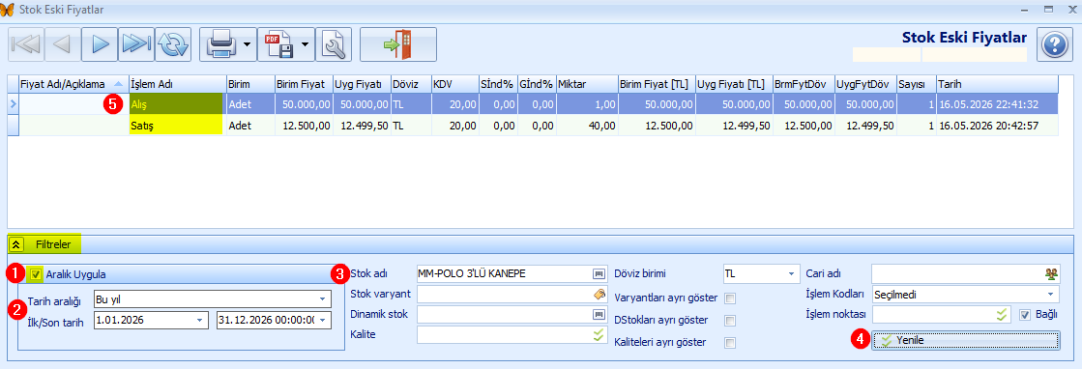Viewport: 1082px width, 369px height.
Task: Click the Sayısı column header
Action: 917,83
